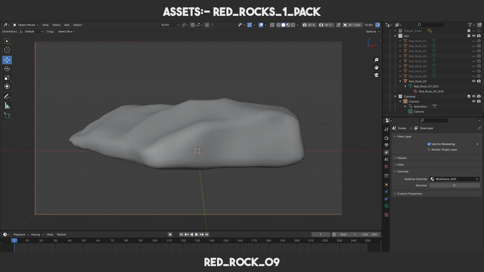Open the Keying menu in timeline

(x=37, y=234)
